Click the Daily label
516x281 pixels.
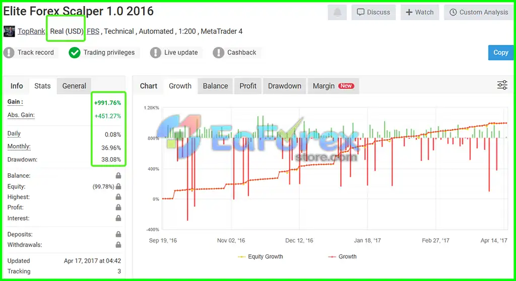tap(14, 133)
